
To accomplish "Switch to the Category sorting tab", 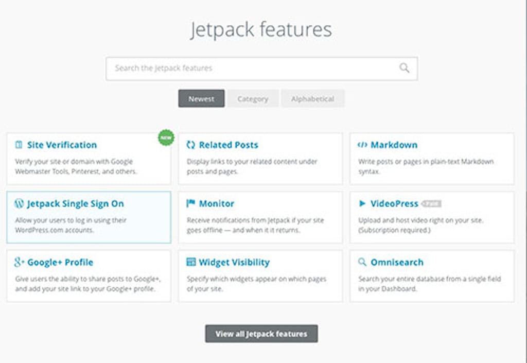I will point(253,98).
